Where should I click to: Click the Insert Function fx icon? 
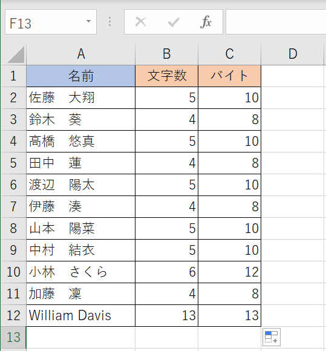click(206, 22)
